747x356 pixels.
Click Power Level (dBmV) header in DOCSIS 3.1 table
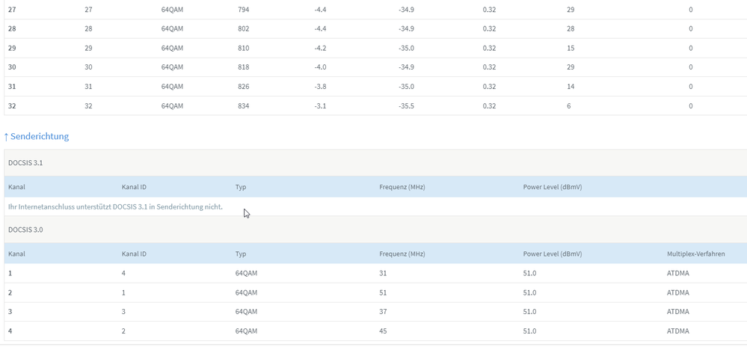pos(552,187)
